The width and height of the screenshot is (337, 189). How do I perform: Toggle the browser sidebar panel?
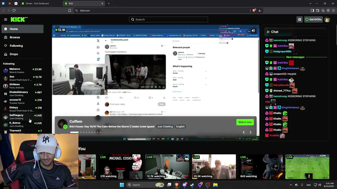point(312,10)
